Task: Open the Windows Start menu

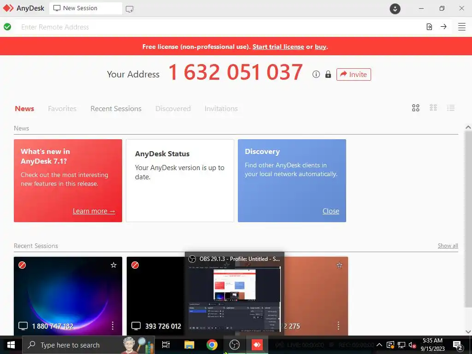Action: click(x=11, y=345)
